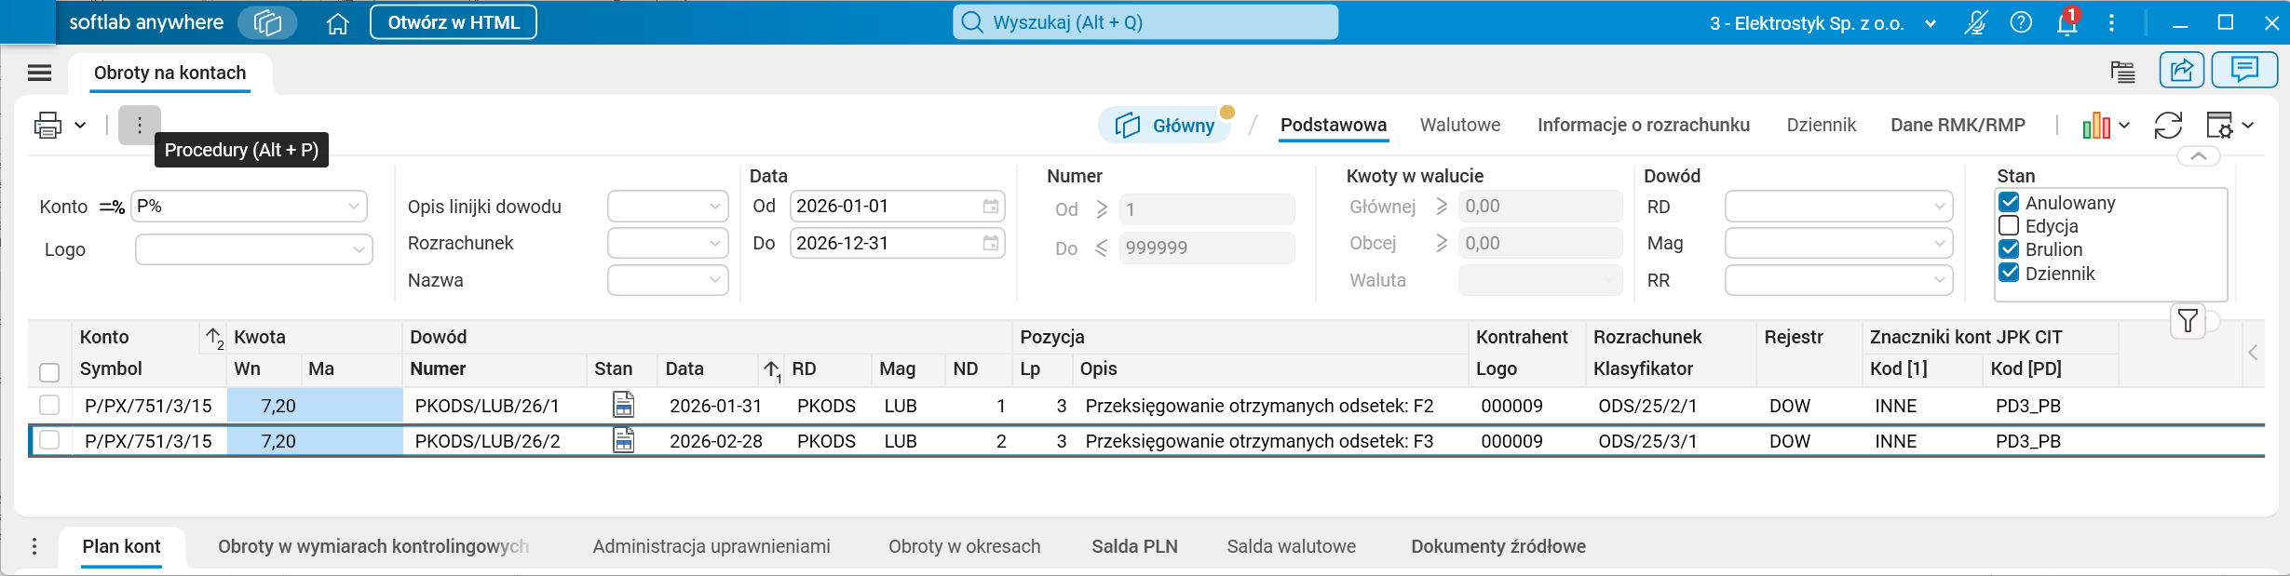This screenshot has height=576, width=2290.
Task: Select the Główny view button
Action: pyautogui.click(x=1166, y=125)
